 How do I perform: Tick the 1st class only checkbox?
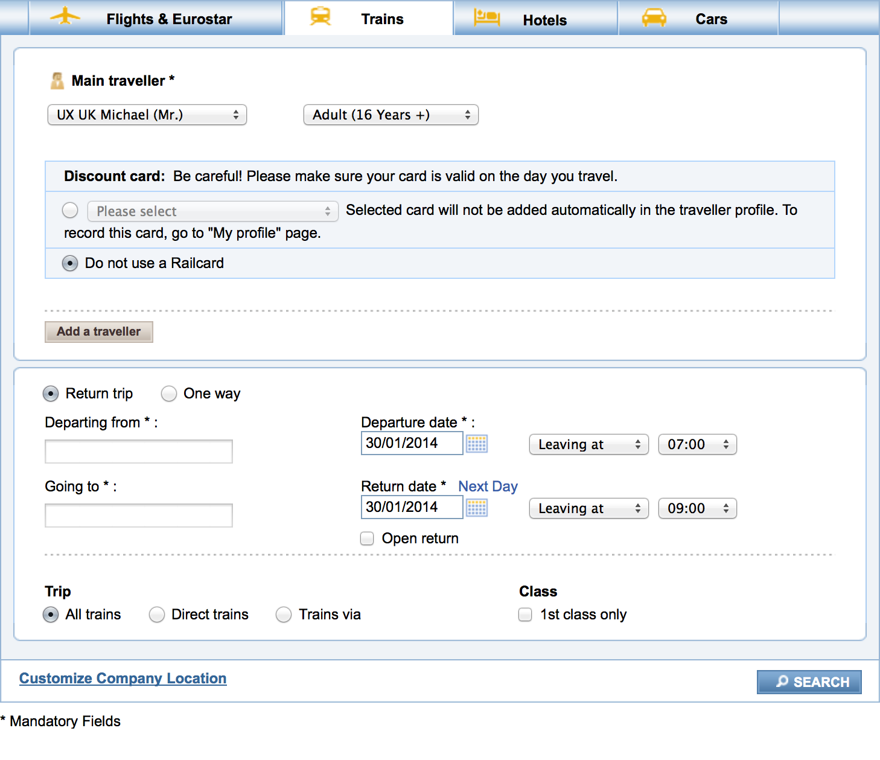[525, 615]
